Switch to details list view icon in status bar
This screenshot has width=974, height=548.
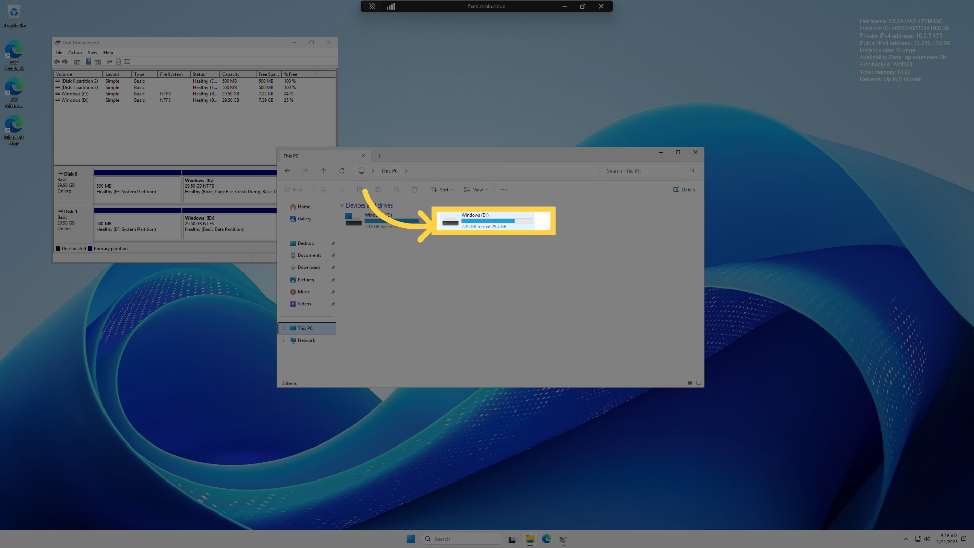pos(690,383)
